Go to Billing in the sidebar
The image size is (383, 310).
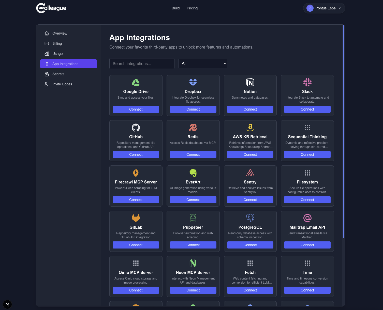coord(68,43)
